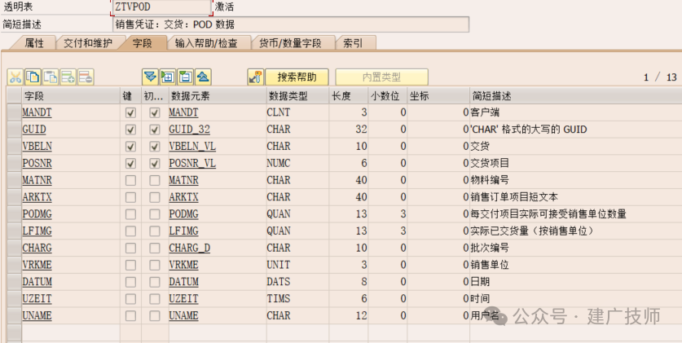Toggle key checkbox for VBELN field
The image size is (682, 343).
click(x=130, y=147)
